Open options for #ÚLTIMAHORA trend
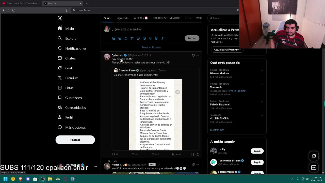 [x=262, y=116]
